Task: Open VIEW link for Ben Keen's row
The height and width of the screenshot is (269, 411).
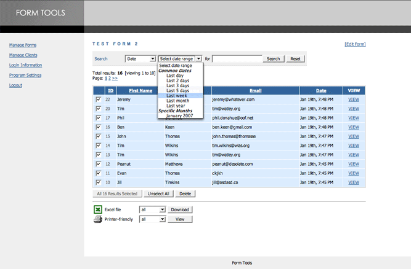Action: point(354,127)
